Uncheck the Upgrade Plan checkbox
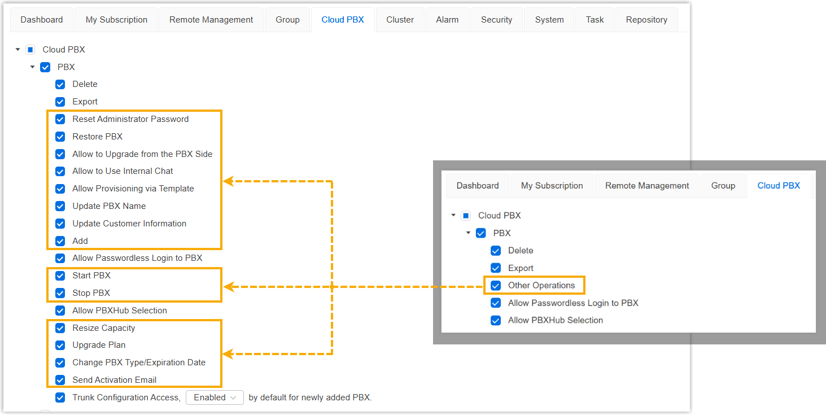 [x=60, y=345]
